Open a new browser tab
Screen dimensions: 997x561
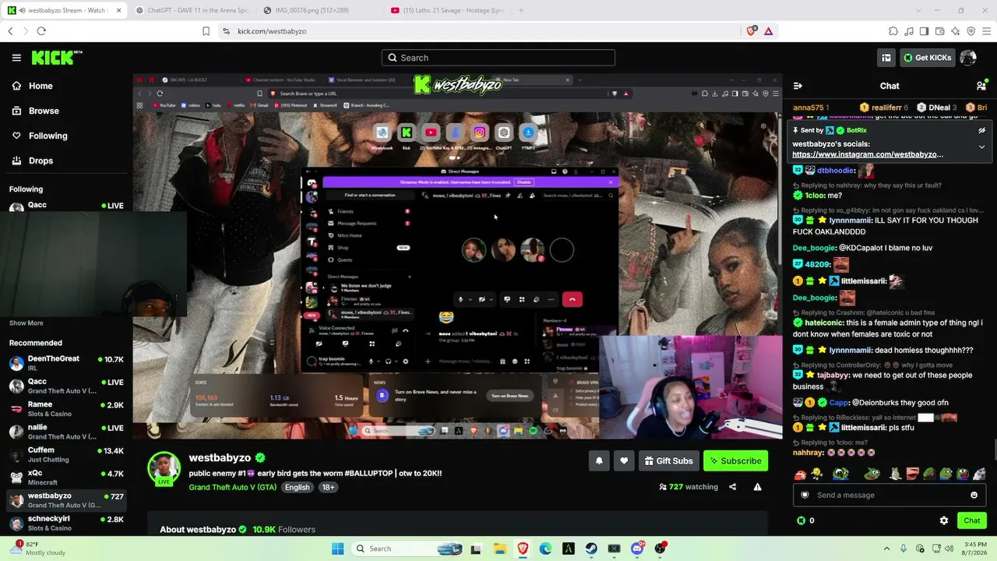(x=521, y=10)
